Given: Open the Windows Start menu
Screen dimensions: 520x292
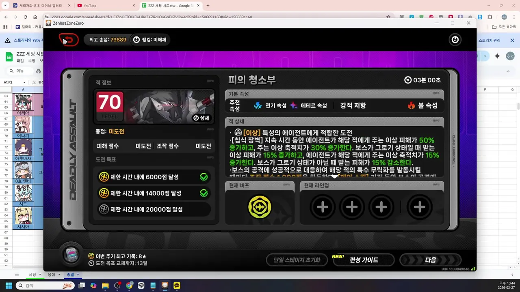Looking at the screenshot, I should click(x=9, y=286).
